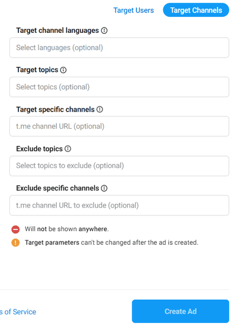Click the Exclude specific channels label

point(57,188)
